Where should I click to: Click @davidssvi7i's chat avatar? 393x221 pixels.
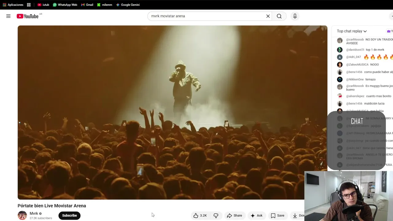tap(340, 50)
